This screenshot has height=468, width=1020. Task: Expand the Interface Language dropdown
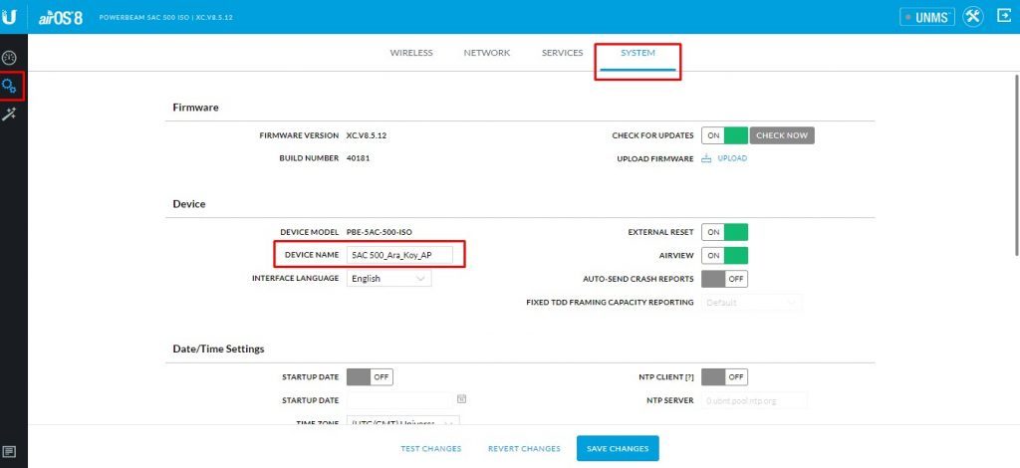(x=388, y=279)
